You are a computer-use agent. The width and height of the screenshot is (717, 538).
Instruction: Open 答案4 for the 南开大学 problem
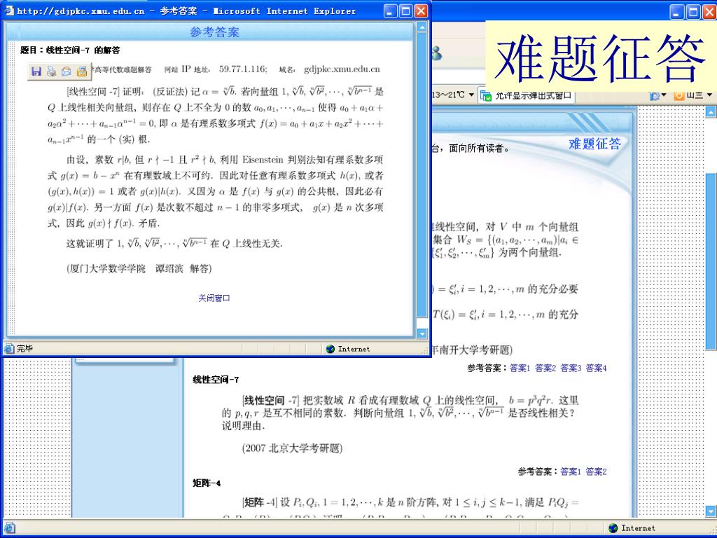(x=597, y=368)
